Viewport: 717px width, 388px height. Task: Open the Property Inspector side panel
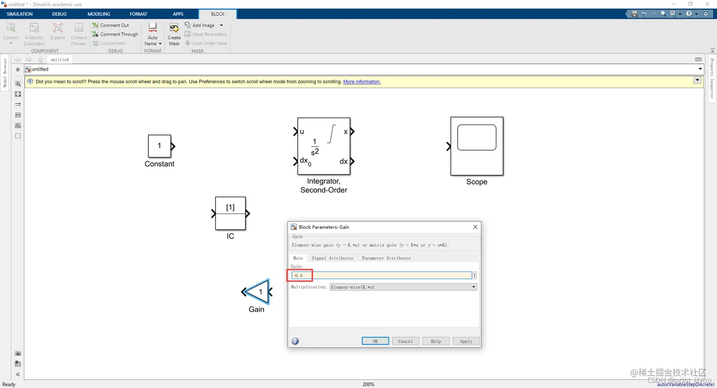712,78
